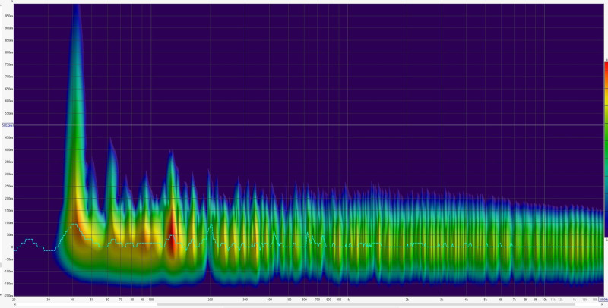Click the "20" label at frequency axis start
This screenshot has width=608, height=308.
[14, 300]
